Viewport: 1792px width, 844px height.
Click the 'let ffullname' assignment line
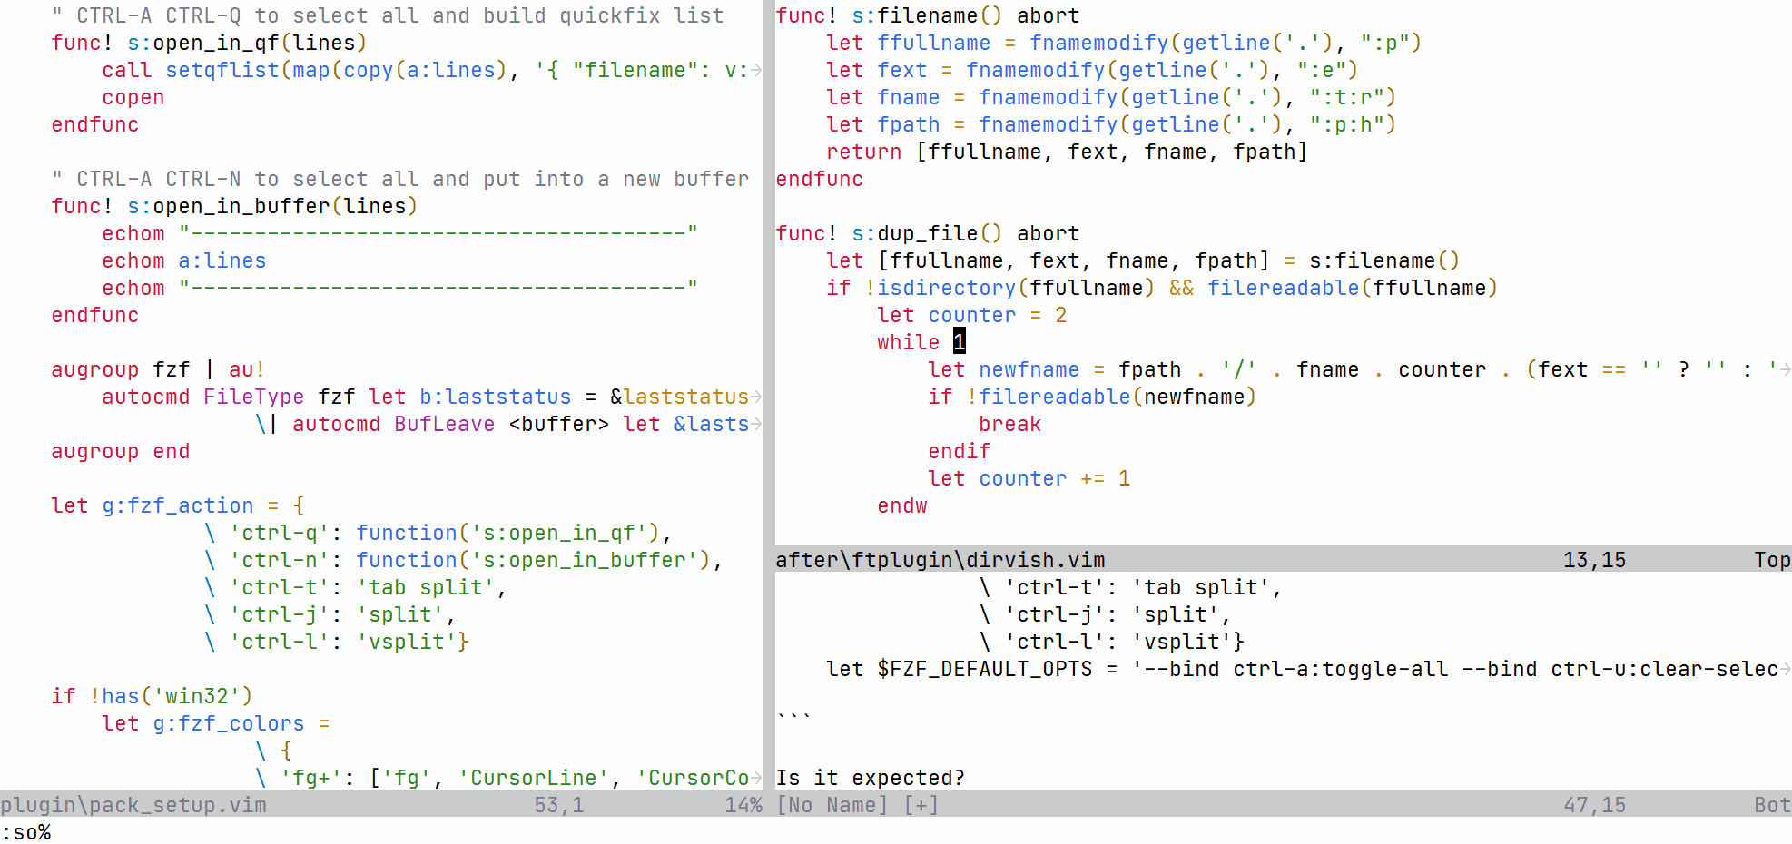tap(1124, 43)
